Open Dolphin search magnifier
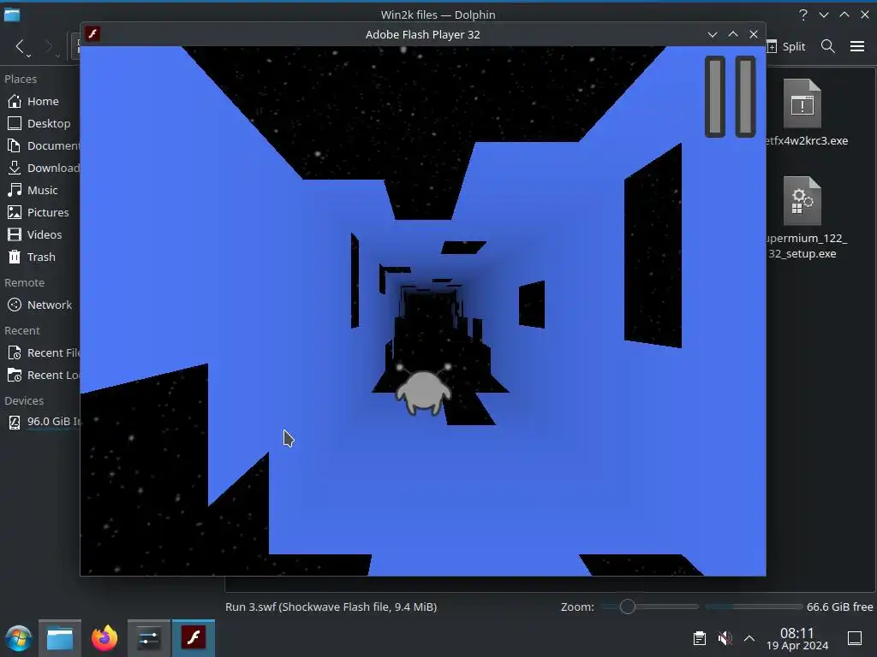Viewport: 877px width, 657px height. point(828,46)
